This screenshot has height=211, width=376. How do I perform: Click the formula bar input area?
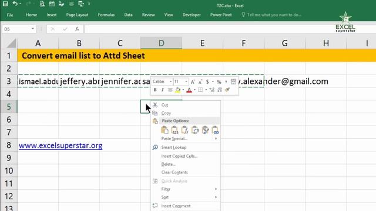[230, 29]
